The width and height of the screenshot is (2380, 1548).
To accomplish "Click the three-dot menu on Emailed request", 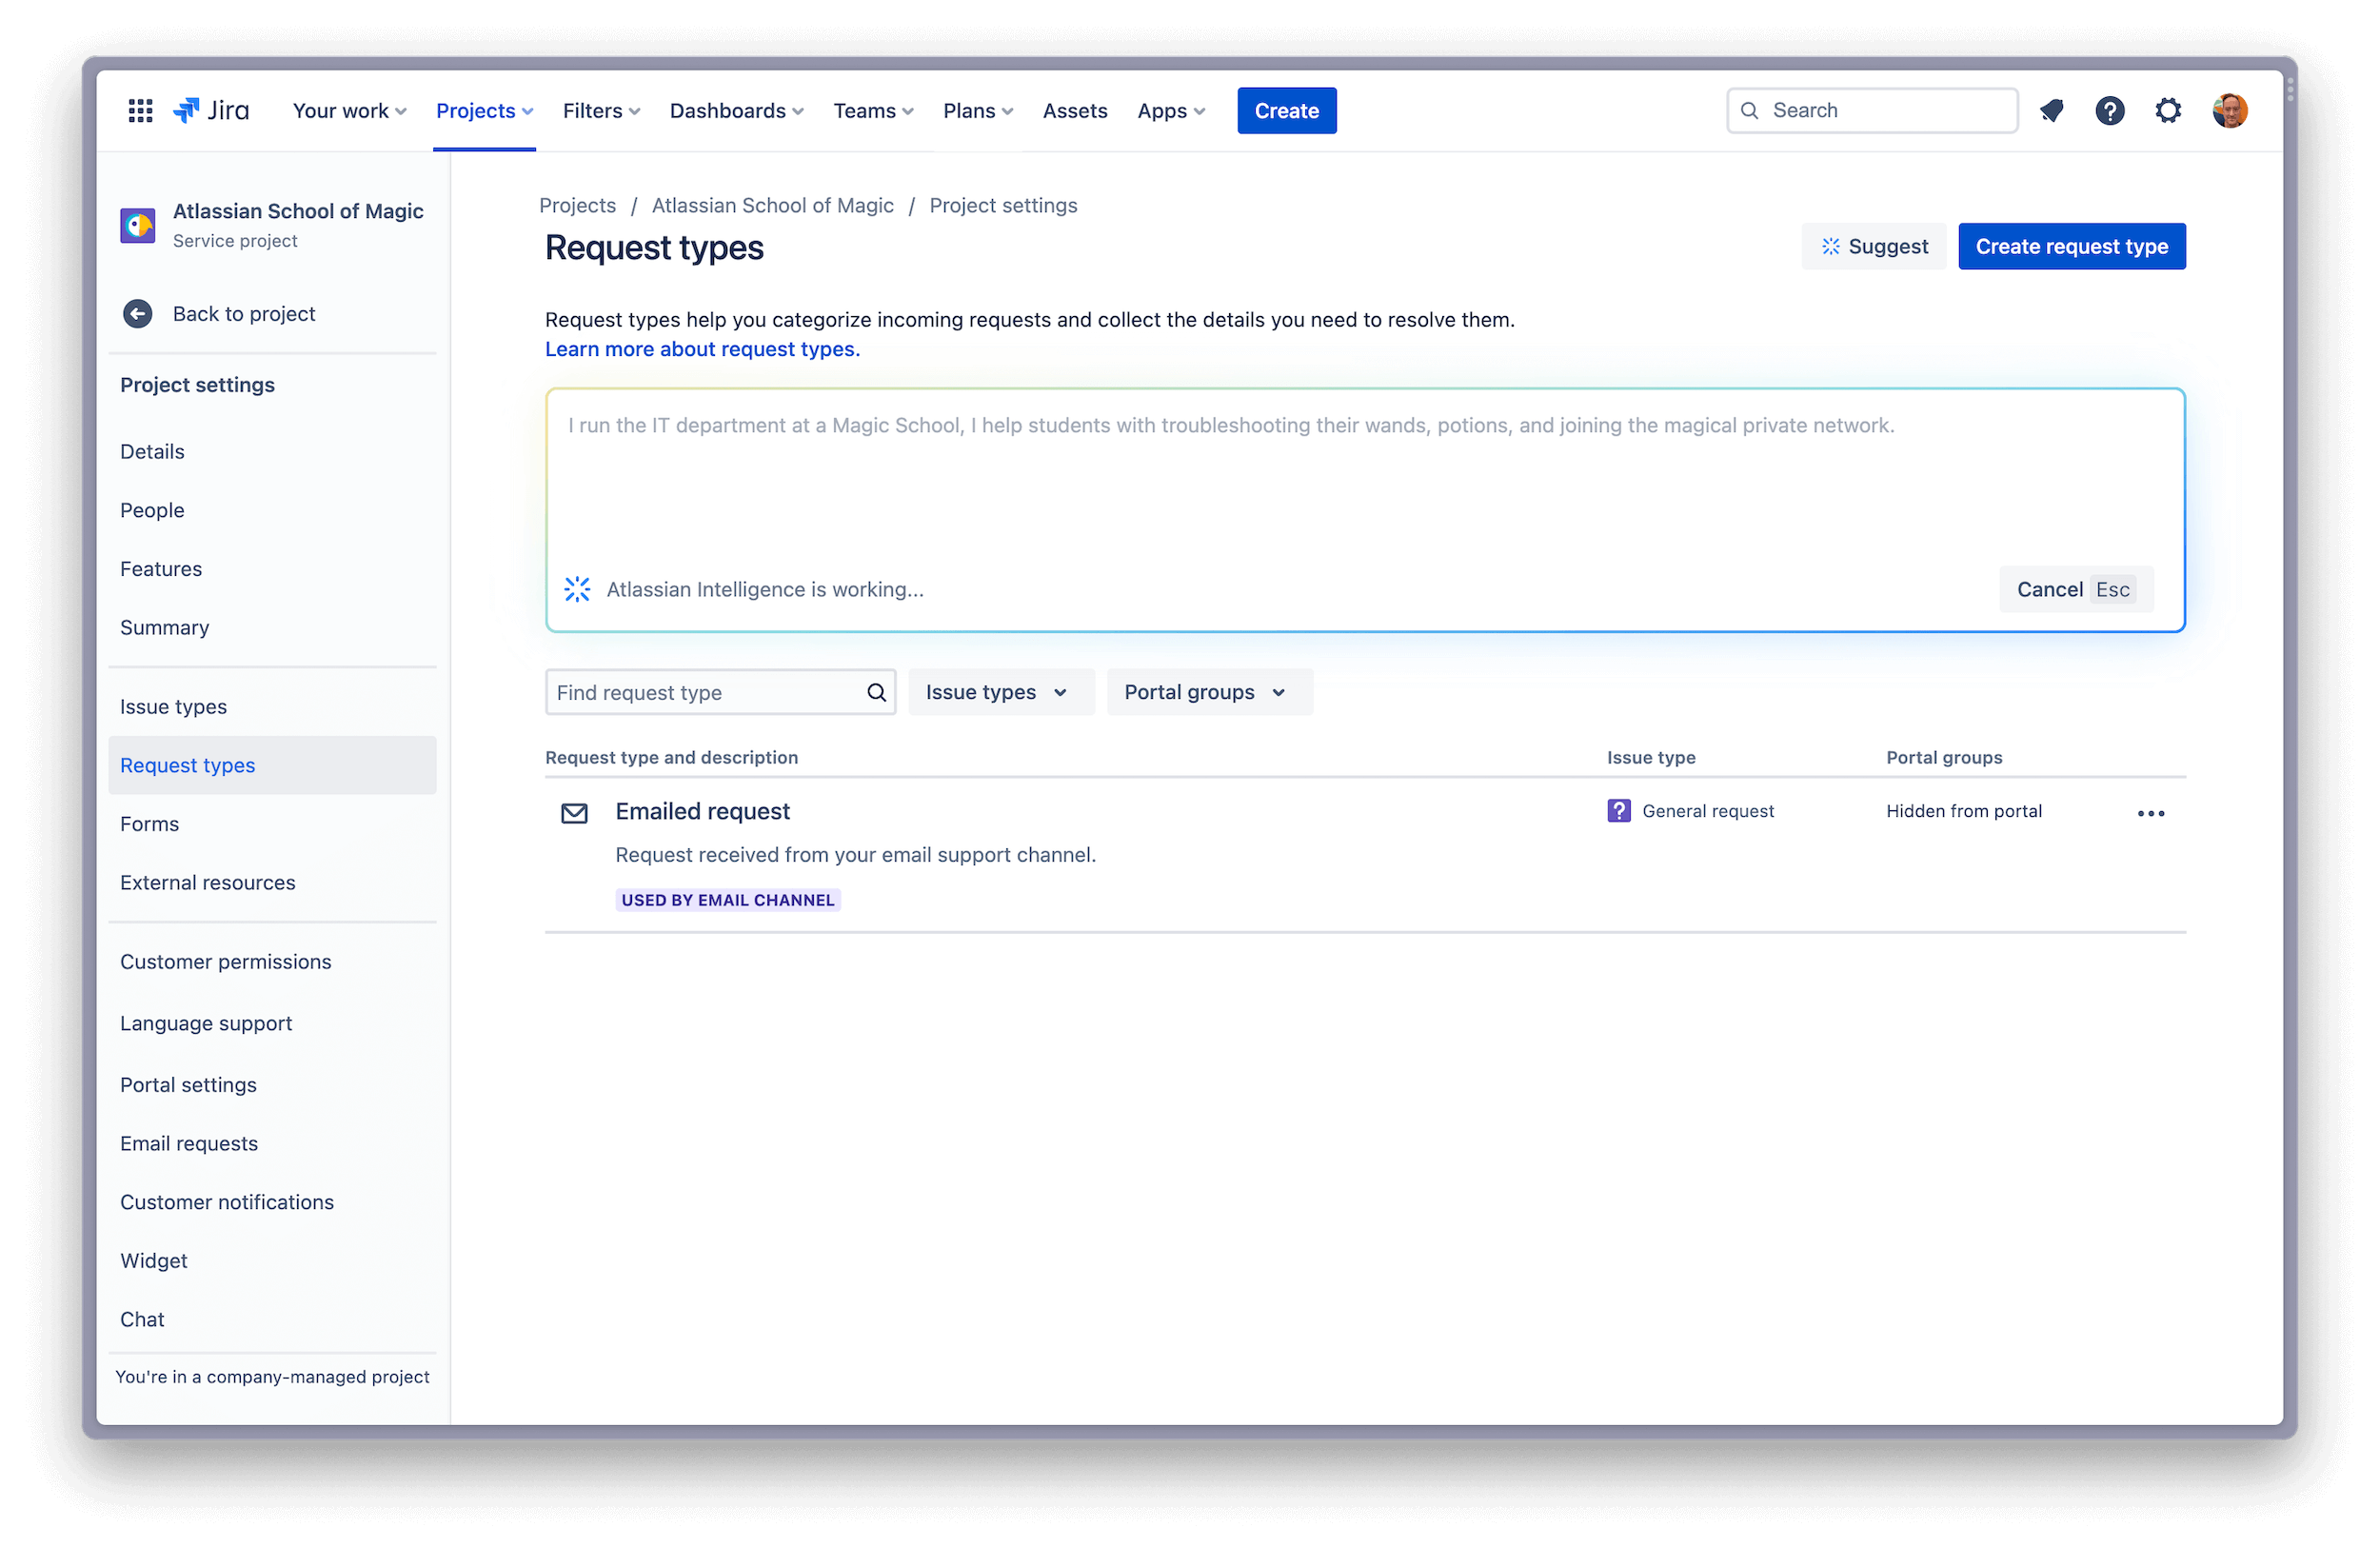I will point(2151,810).
